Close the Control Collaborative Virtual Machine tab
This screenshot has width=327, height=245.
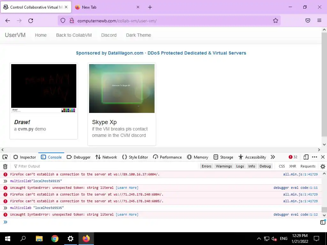(66, 7)
